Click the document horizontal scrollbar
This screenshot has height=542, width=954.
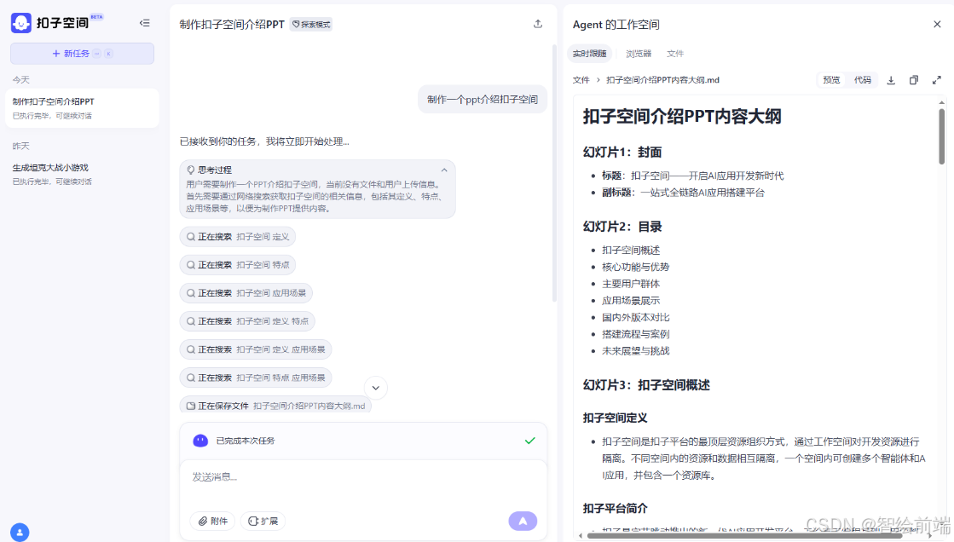[x=744, y=536]
